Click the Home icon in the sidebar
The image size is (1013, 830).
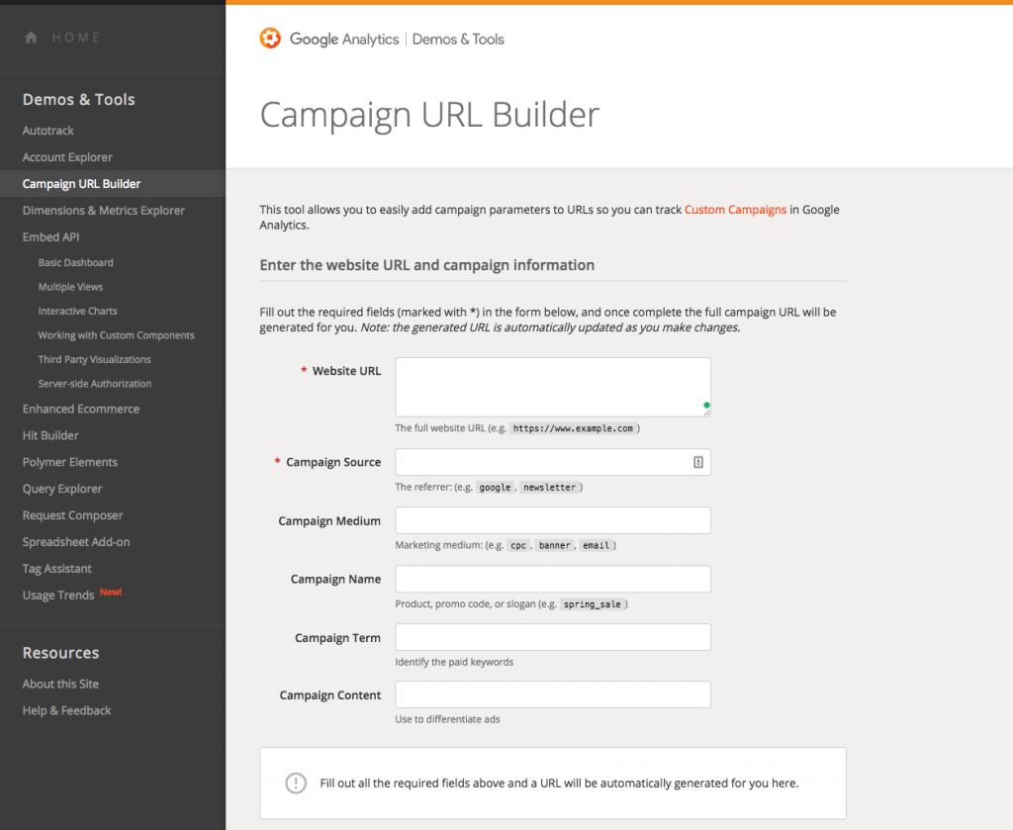31,38
